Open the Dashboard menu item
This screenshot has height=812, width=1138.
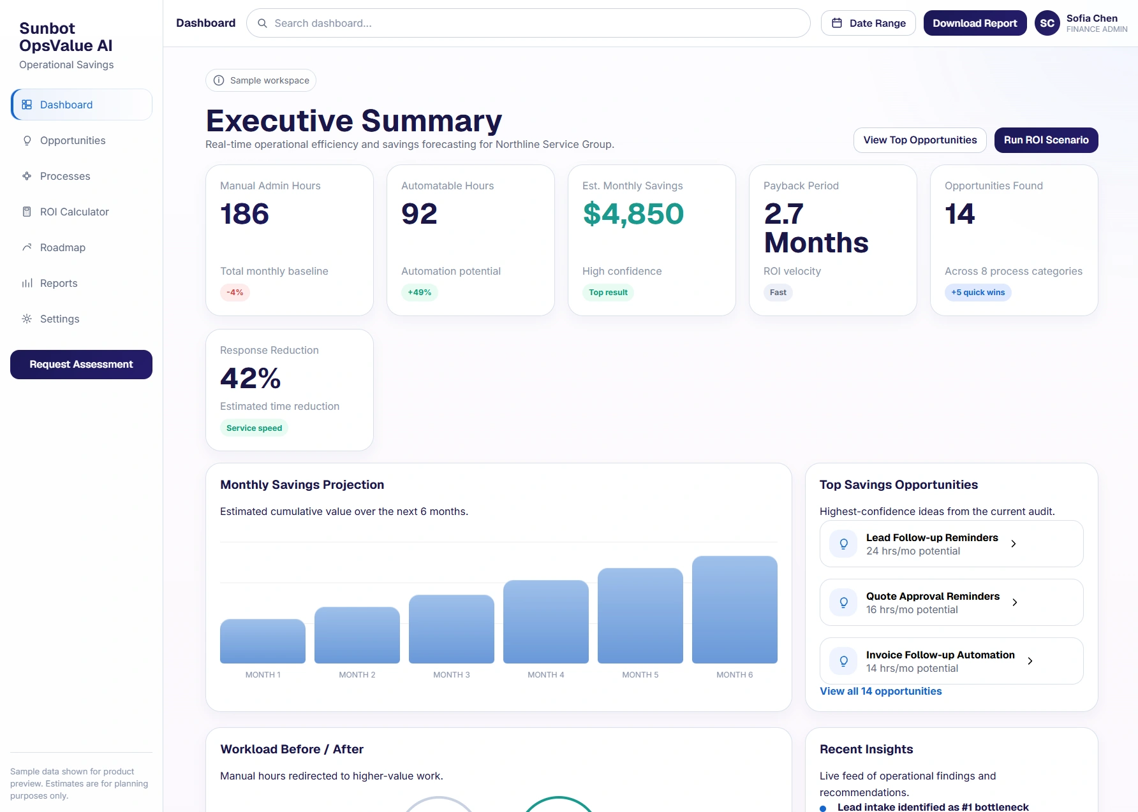82,105
